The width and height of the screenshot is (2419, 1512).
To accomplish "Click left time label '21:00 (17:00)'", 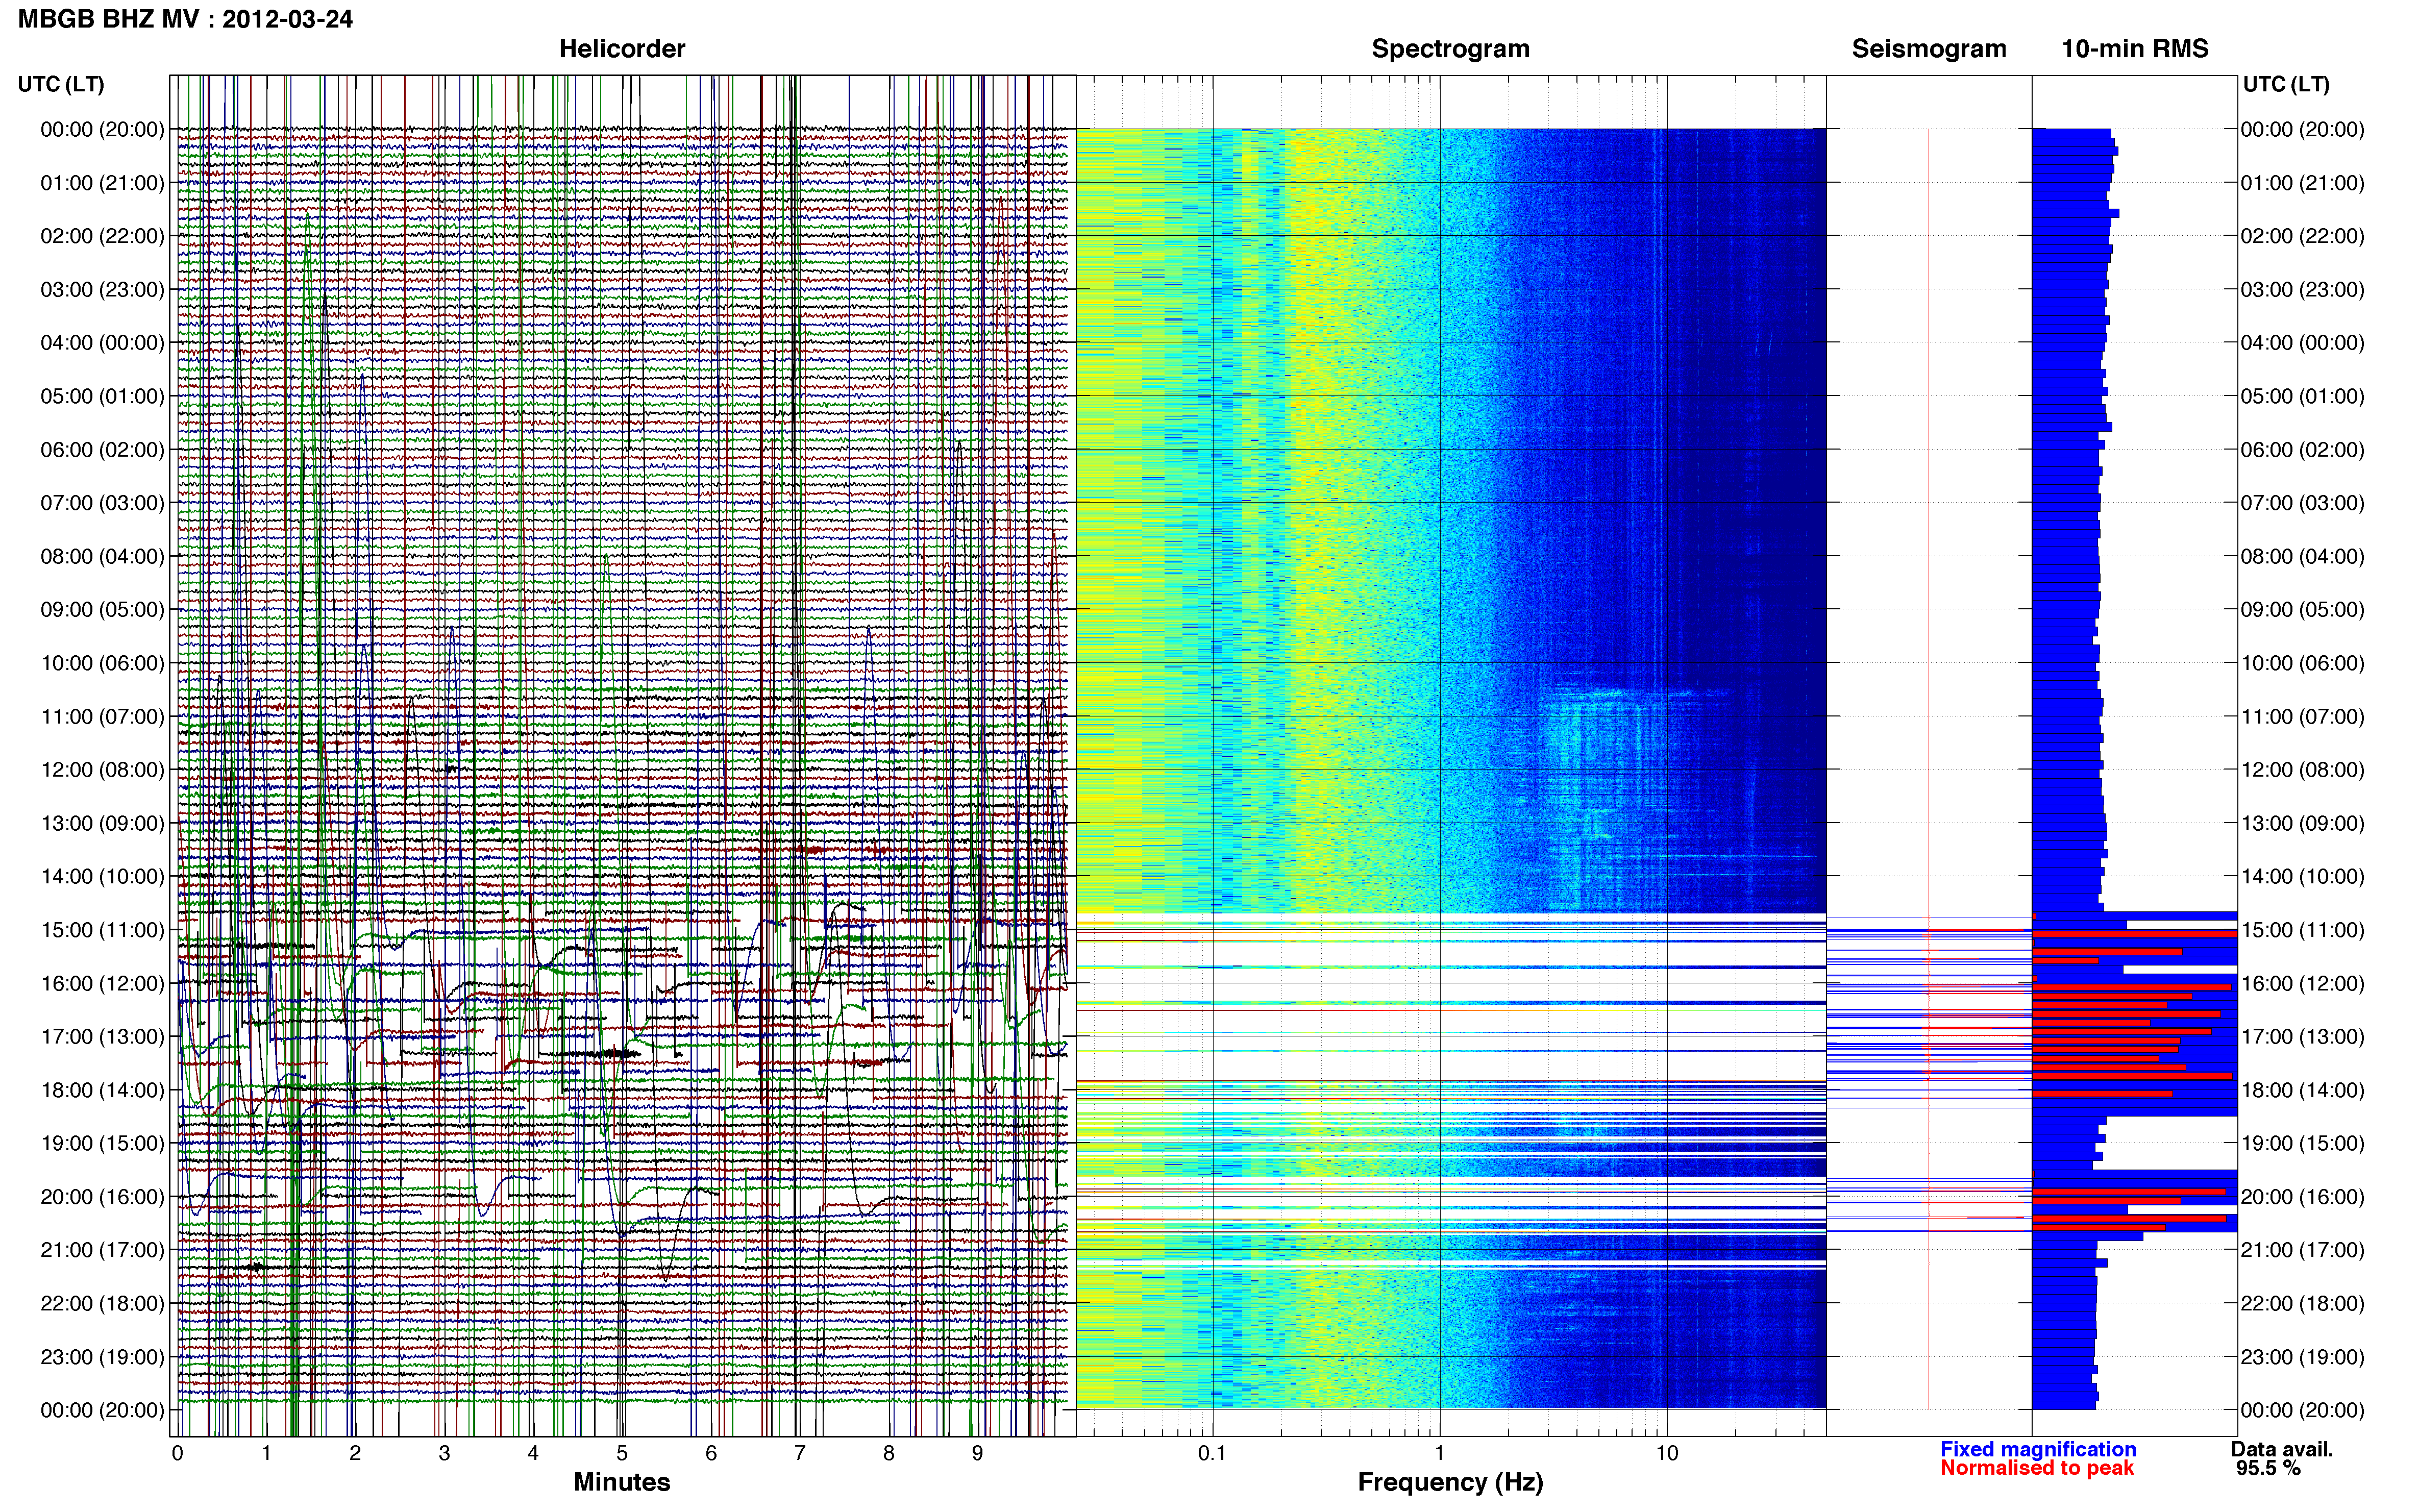I will (x=102, y=1250).
